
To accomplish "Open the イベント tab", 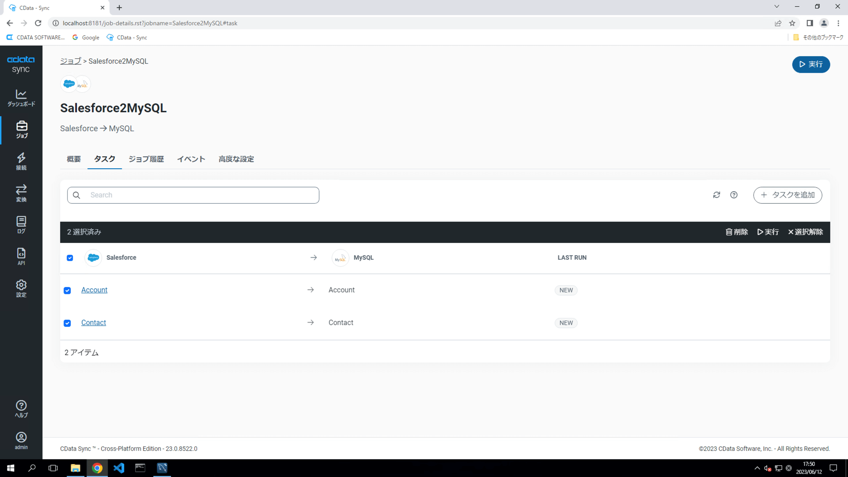I will click(x=191, y=159).
